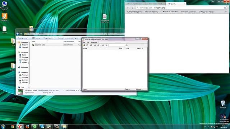Switch to the first browser tab
The width and height of the screenshot is (230, 129).
pos(135,4)
